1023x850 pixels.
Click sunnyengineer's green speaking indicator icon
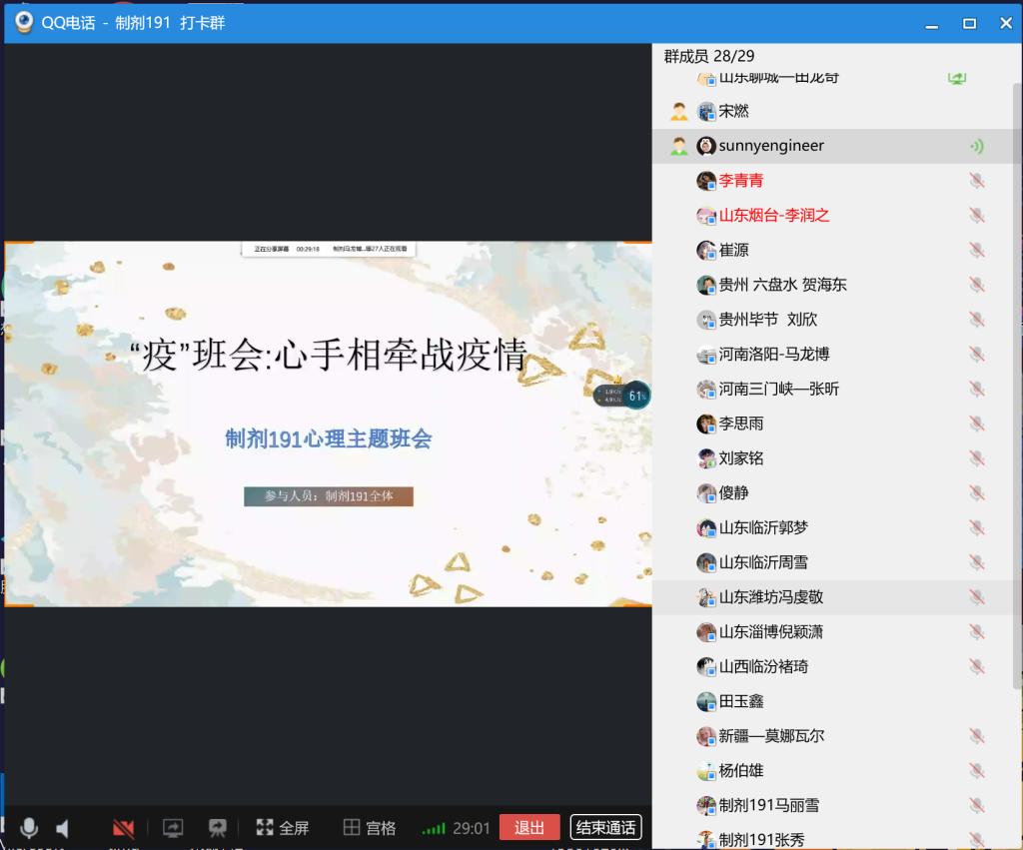(976, 146)
